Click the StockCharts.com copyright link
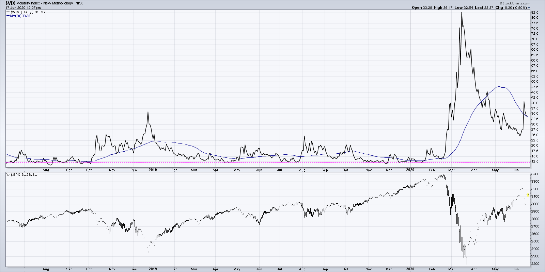Screen dimensions: 545x272 click(x=515, y=3)
